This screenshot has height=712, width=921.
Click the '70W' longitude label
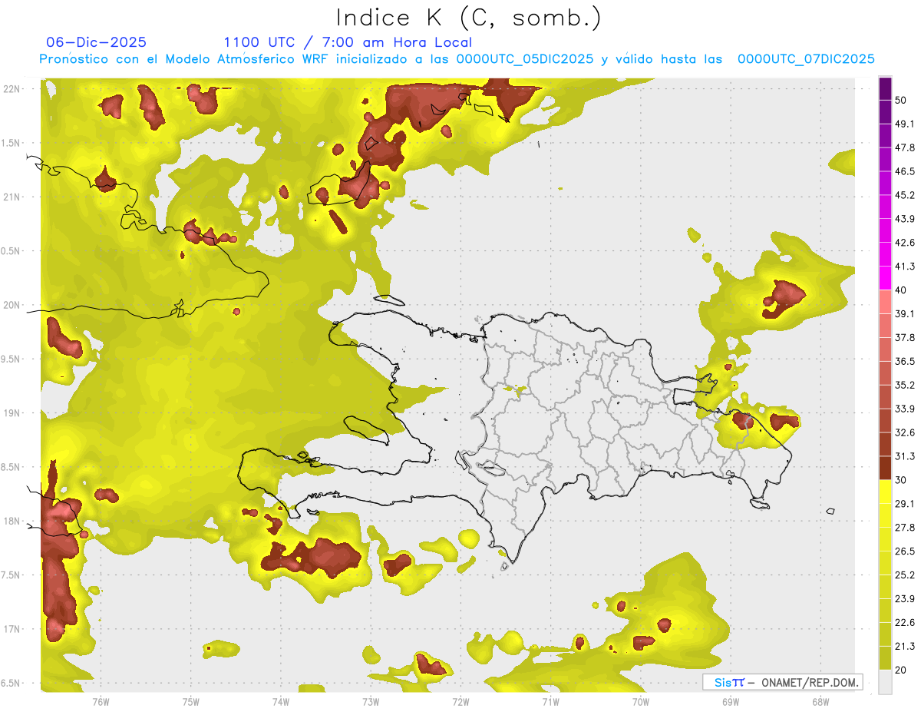(640, 702)
